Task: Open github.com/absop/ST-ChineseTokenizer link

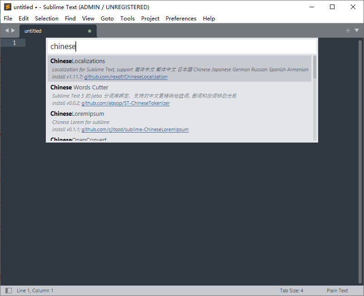Action: (x=126, y=103)
